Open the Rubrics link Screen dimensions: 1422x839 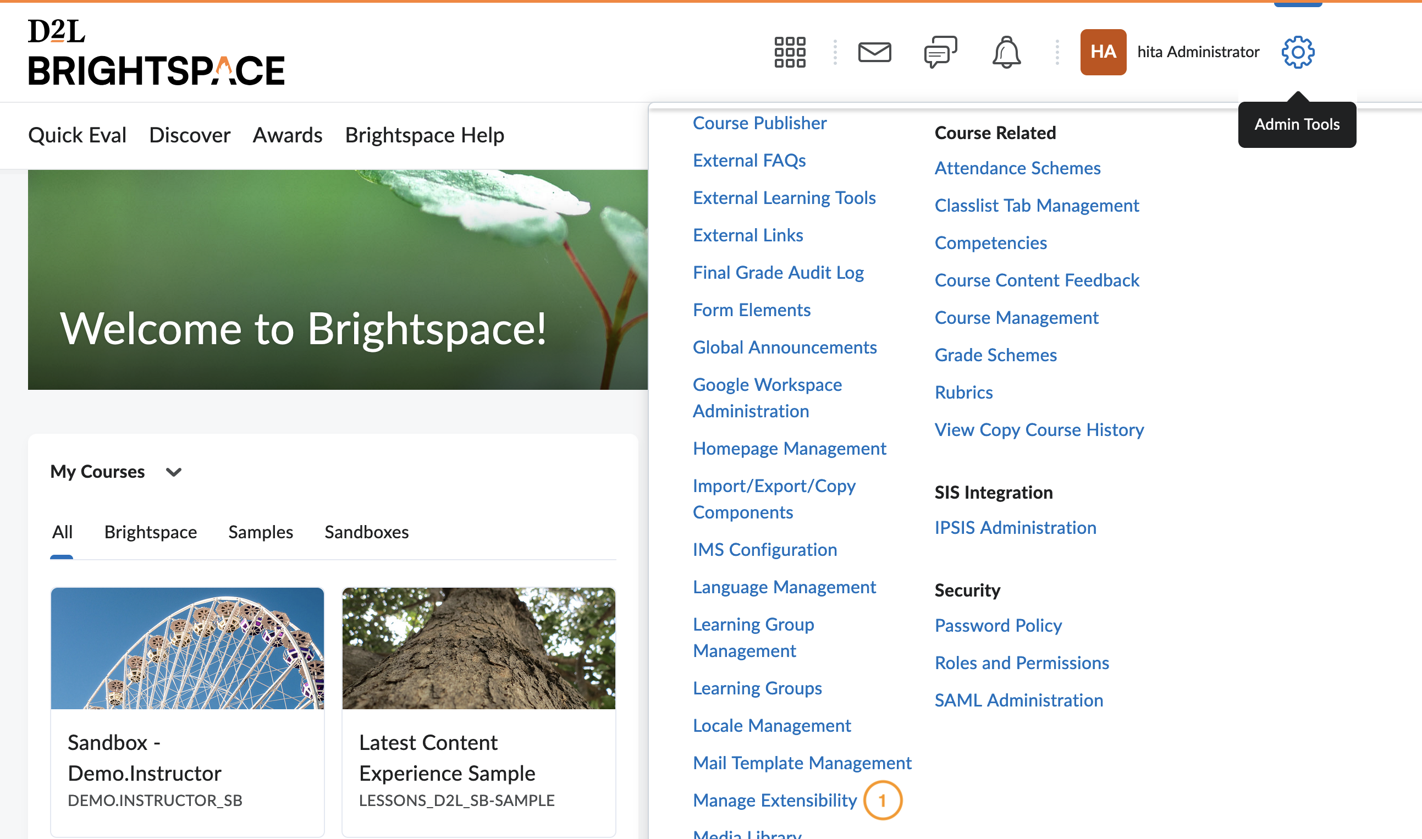[x=963, y=392]
